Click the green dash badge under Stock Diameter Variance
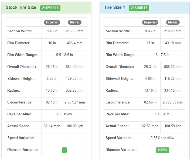The height and width of the screenshot is (159, 191). (x=64, y=150)
